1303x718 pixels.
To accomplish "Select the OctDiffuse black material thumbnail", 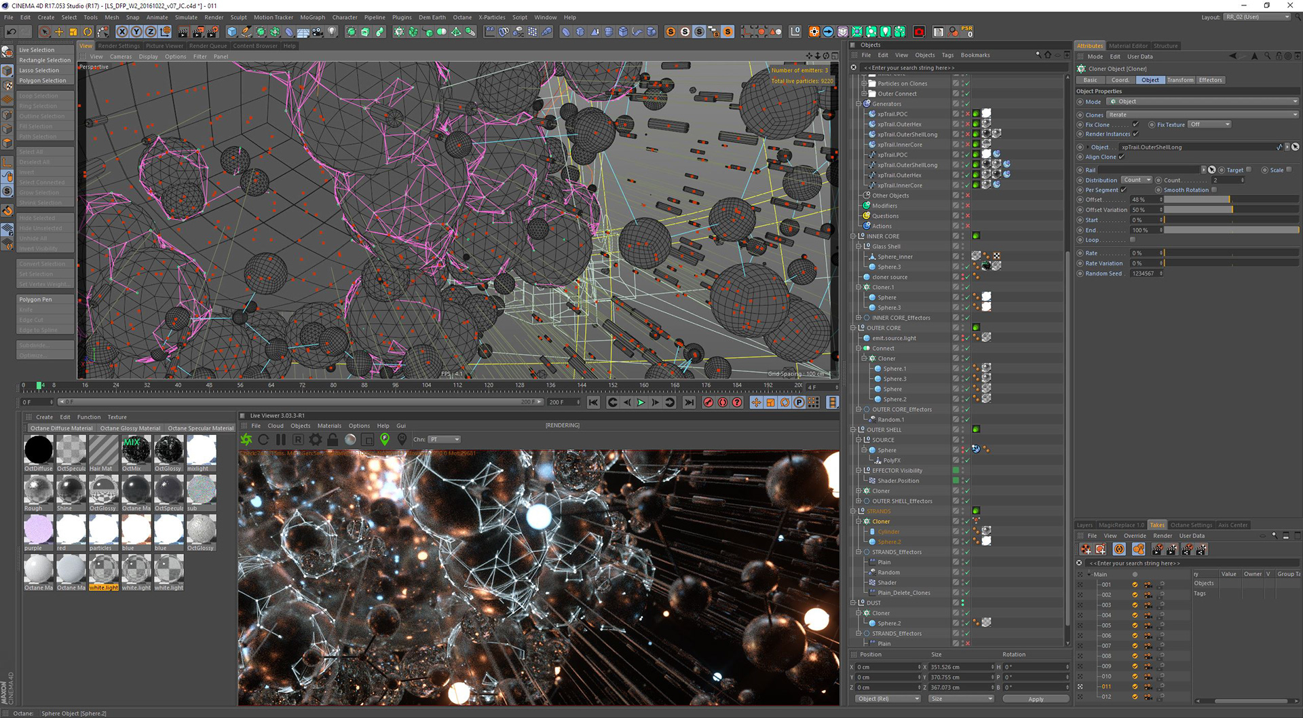I will coord(39,450).
